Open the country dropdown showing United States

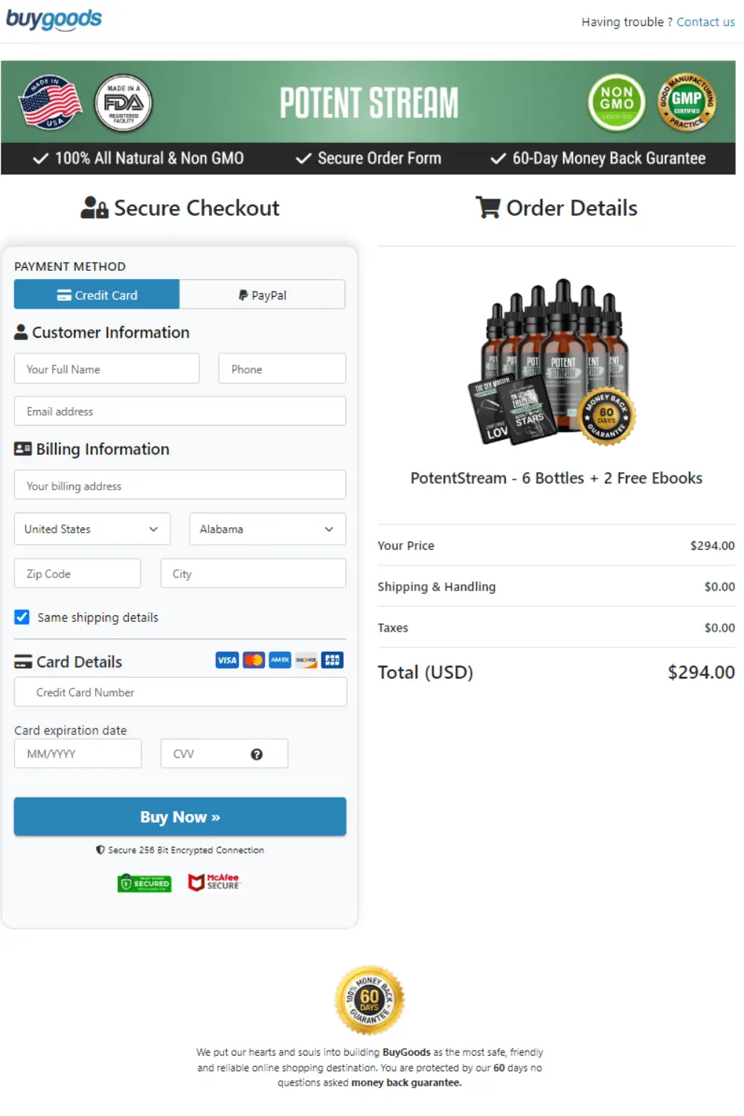pos(92,529)
